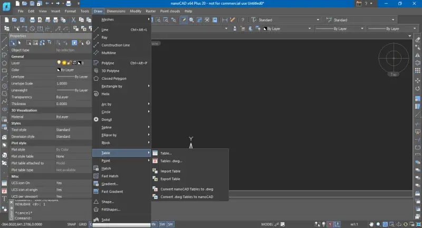Expand the Rectangle by submenu

(122, 86)
